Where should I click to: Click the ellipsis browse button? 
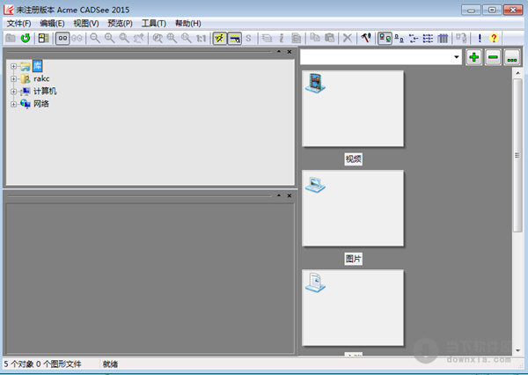pyautogui.click(x=511, y=57)
